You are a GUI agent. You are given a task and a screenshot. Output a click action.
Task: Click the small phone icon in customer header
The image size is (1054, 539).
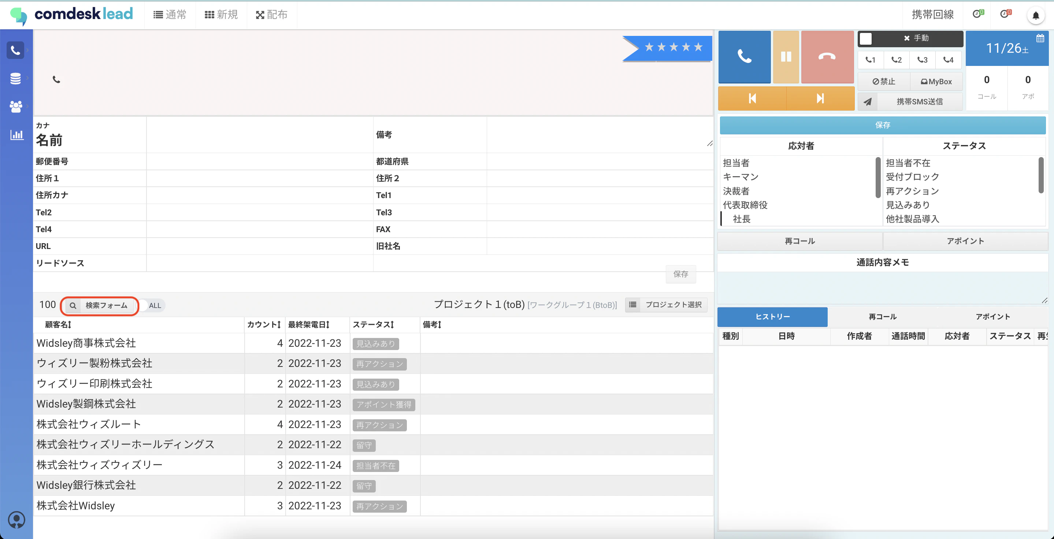(x=56, y=80)
